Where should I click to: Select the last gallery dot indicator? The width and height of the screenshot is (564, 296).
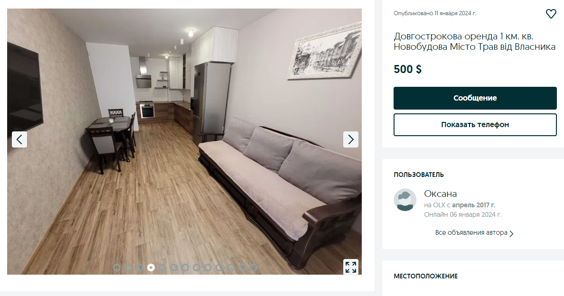click(253, 268)
